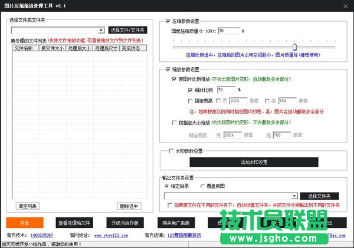Click the 选择文件/文件夹 button
Screen dimensions: 354x248
tap(127, 30)
